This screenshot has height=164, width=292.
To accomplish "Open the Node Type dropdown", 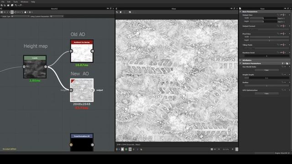I will [x=20, y=16].
